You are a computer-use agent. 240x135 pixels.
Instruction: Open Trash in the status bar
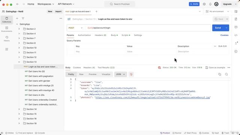(x=225, y=133)
